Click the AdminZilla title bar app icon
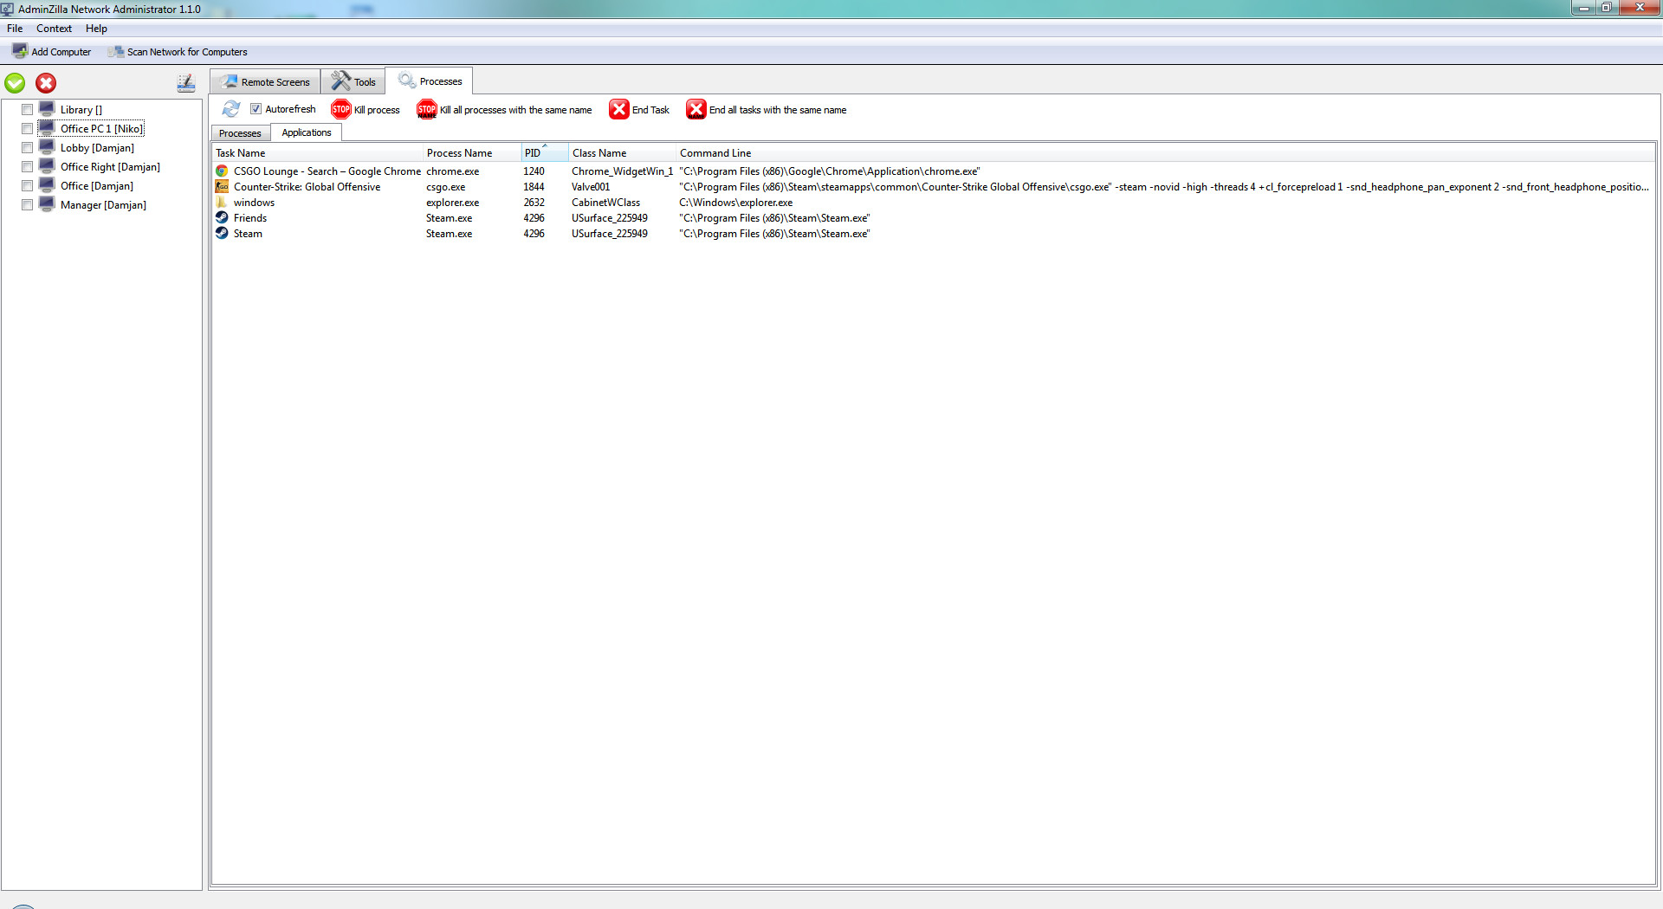The height and width of the screenshot is (909, 1663). (8, 9)
